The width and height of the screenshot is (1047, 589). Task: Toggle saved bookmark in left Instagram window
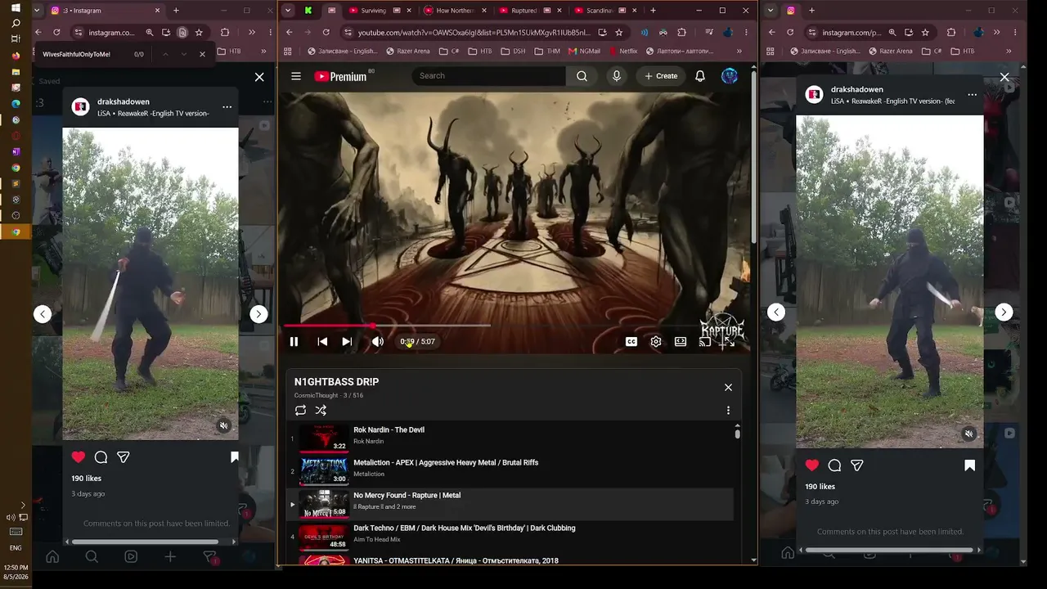point(234,457)
